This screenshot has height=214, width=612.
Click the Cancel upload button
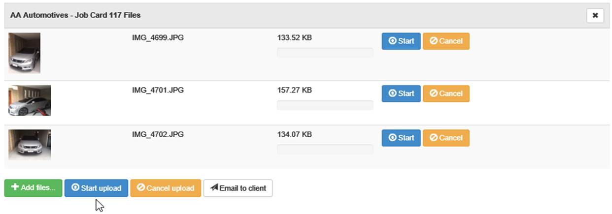coord(166,188)
